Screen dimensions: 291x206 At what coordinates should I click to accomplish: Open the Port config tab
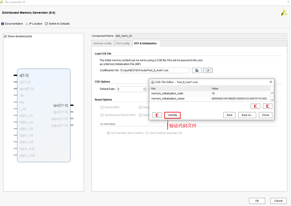tap(123, 43)
